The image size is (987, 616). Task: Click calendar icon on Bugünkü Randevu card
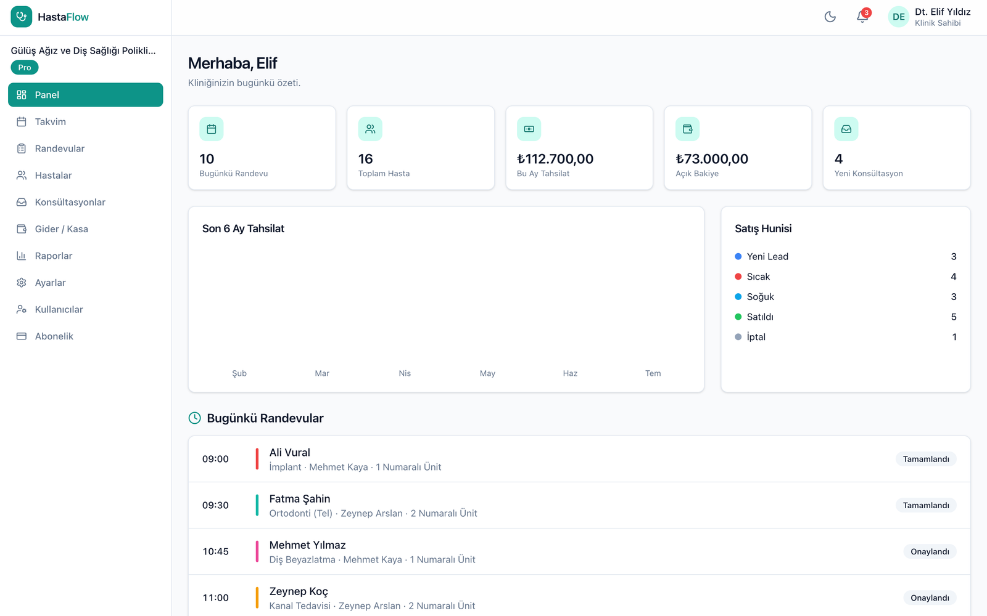pos(212,129)
